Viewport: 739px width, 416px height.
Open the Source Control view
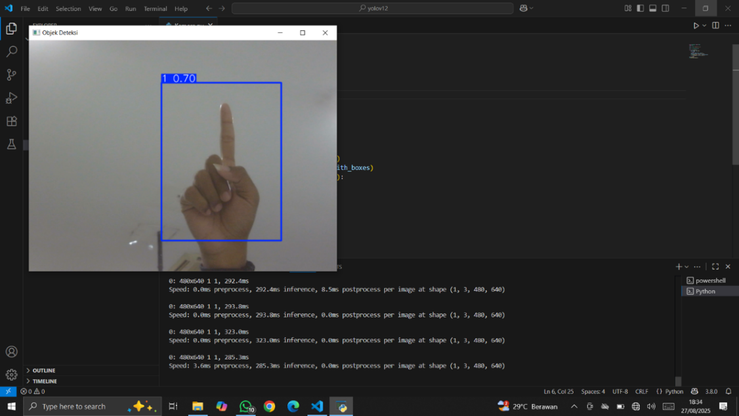tap(11, 75)
